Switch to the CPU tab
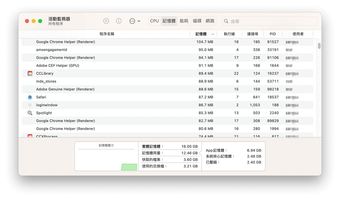This screenshot has height=200, width=340. pos(154,21)
